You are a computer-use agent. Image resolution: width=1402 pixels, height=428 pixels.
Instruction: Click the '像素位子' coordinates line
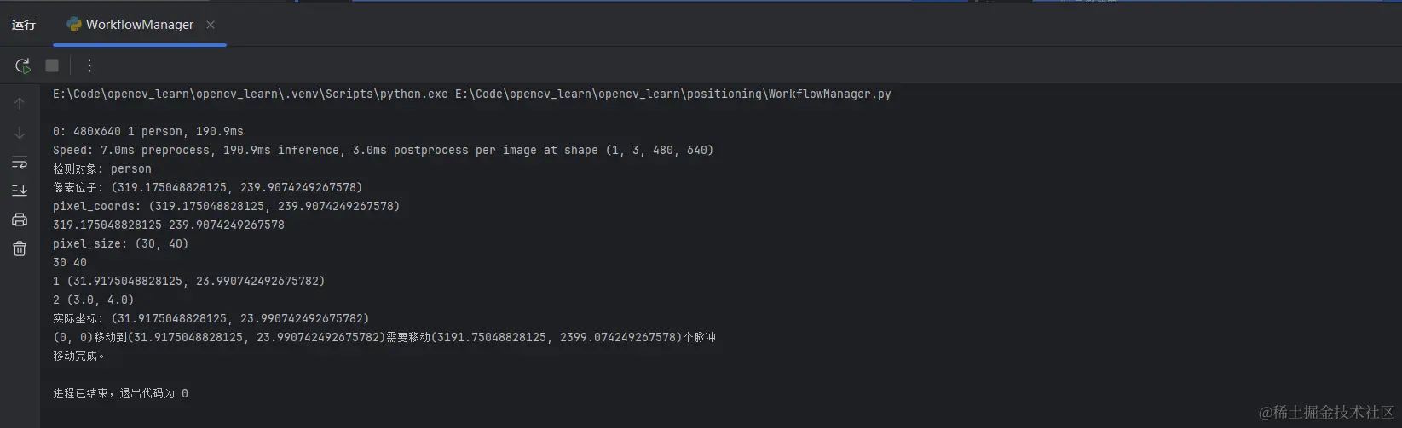coord(207,187)
